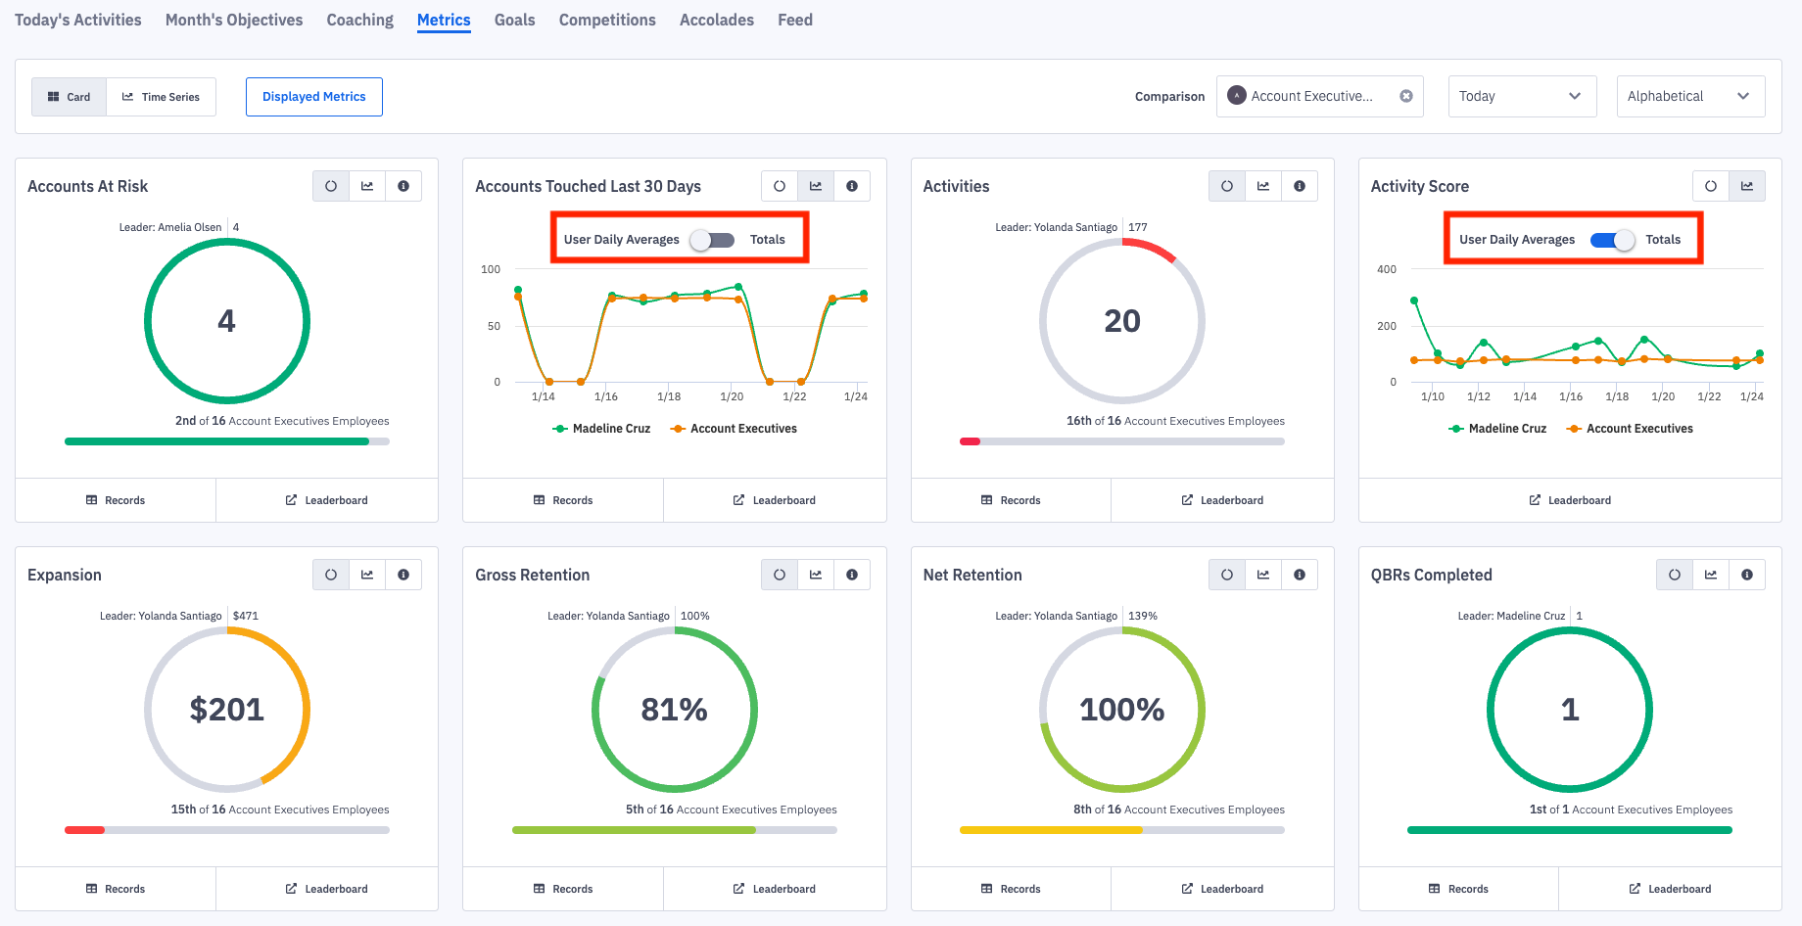This screenshot has height=926, width=1802.
Task: Open line chart view on Expansion card
Action: (x=367, y=575)
